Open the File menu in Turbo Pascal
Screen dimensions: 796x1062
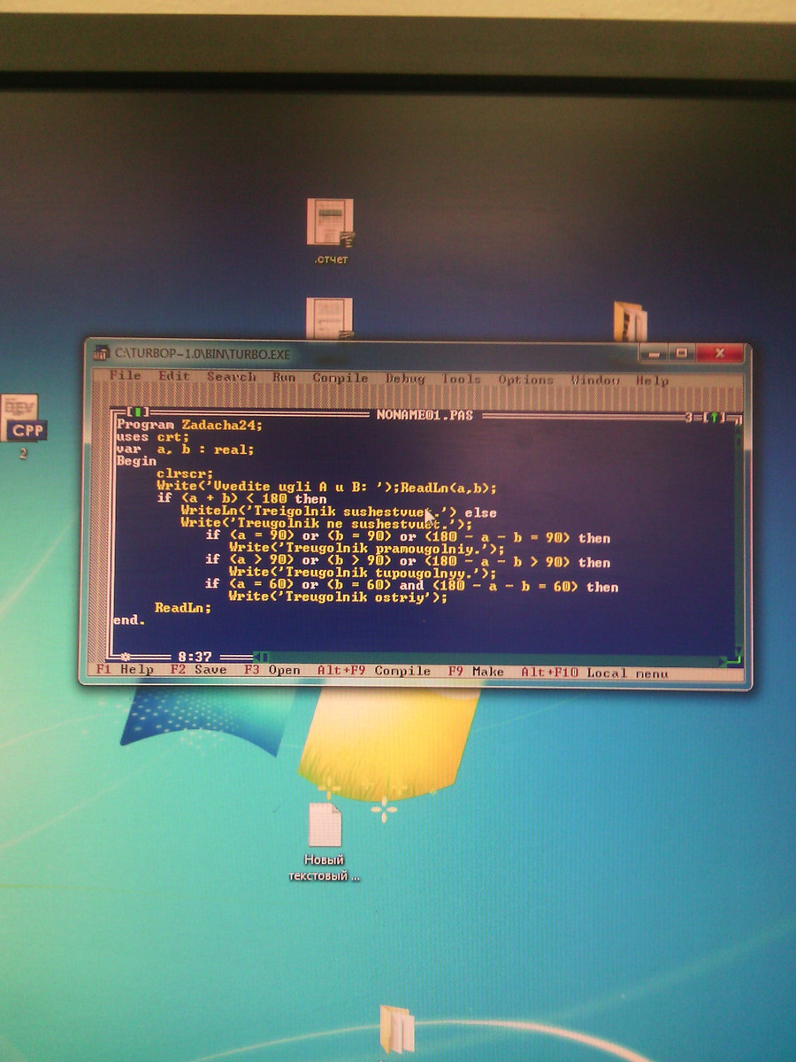point(125,375)
